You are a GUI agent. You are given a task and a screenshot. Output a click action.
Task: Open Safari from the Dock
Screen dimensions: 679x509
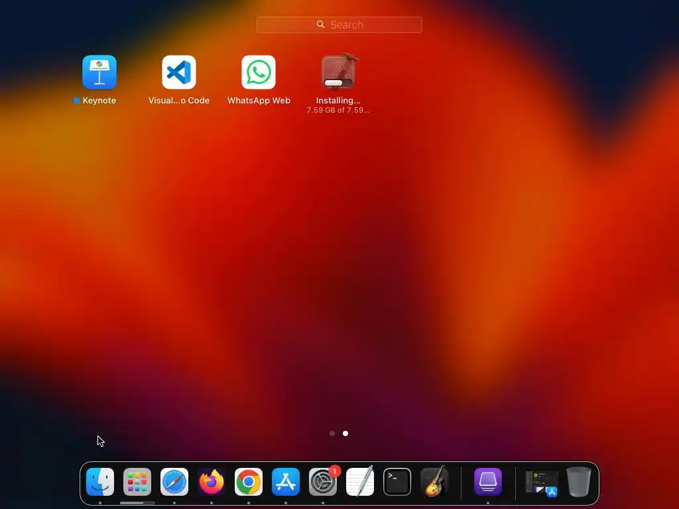174,482
